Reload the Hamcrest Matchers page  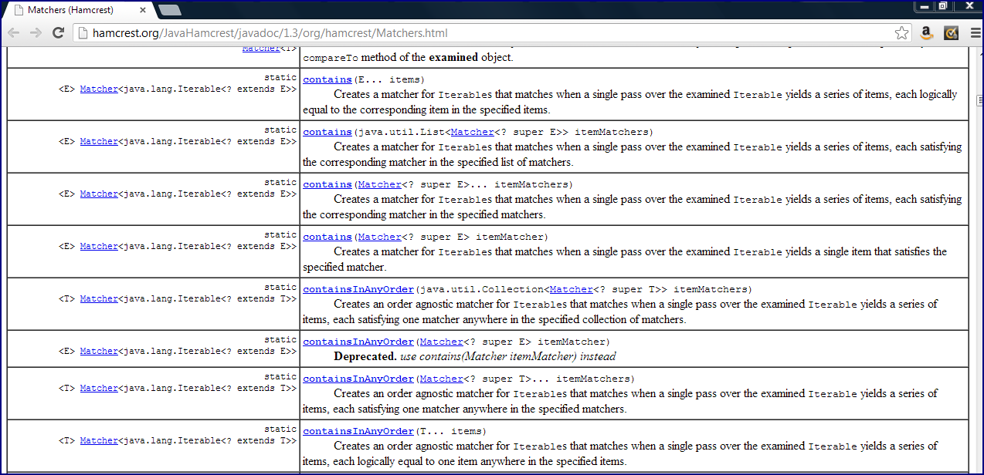point(58,33)
